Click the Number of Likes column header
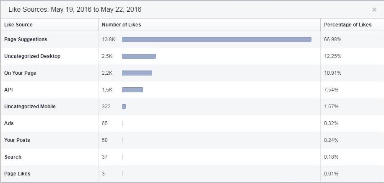Screen dimensions: 384x183 click(x=122, y=24)
